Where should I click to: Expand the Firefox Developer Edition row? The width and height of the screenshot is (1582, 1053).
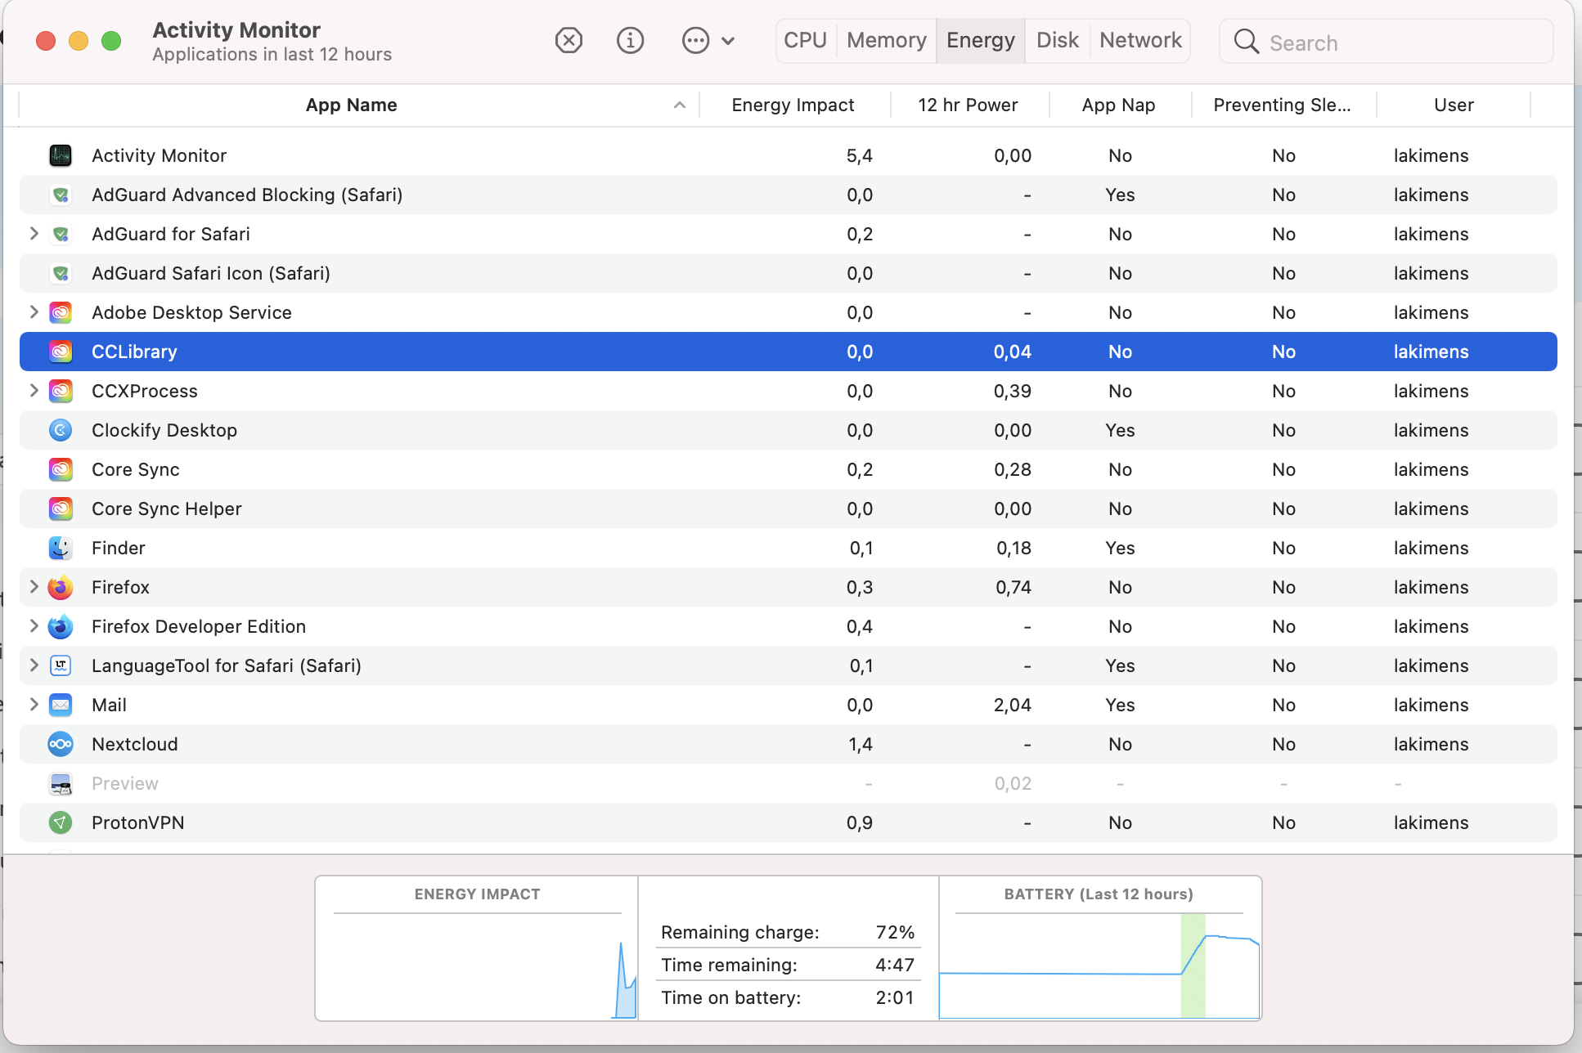pos(34,626)
